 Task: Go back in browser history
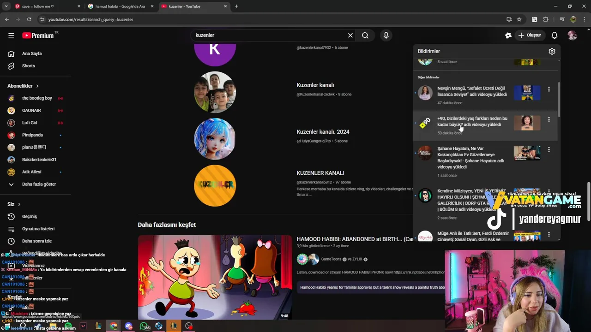click(x=7, y=19)
